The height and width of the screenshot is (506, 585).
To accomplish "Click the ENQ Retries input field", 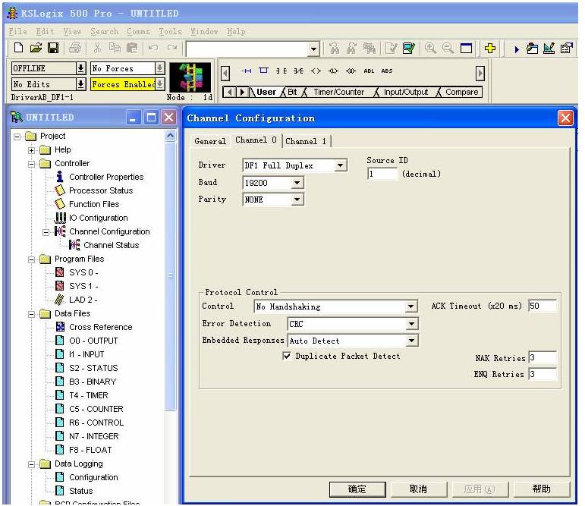I will coord(543,374).
